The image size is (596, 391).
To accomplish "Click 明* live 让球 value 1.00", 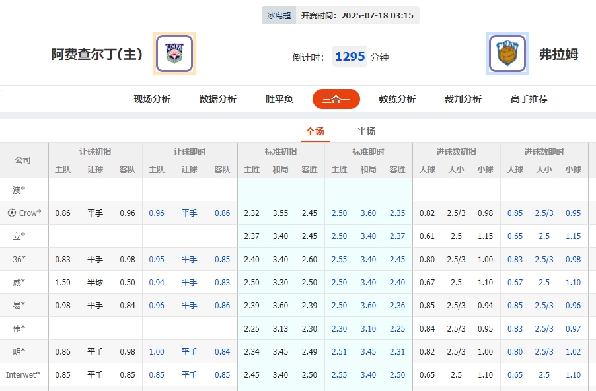I will pos(157,352).
